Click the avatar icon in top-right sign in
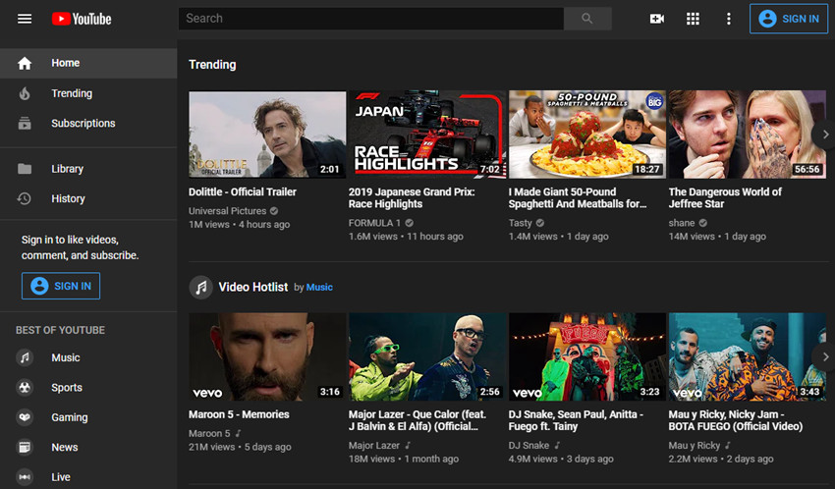 (767, 19)
